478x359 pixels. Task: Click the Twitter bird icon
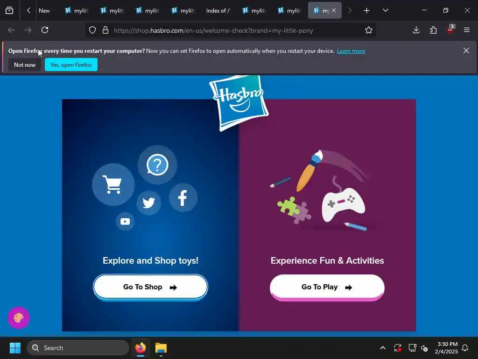click(x=149, y=203)
